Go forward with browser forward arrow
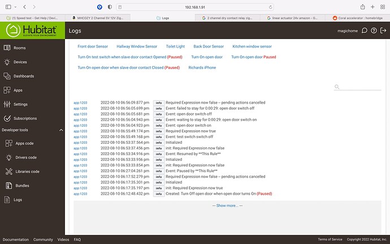390x244 pixels. click(x=34, y=7)
